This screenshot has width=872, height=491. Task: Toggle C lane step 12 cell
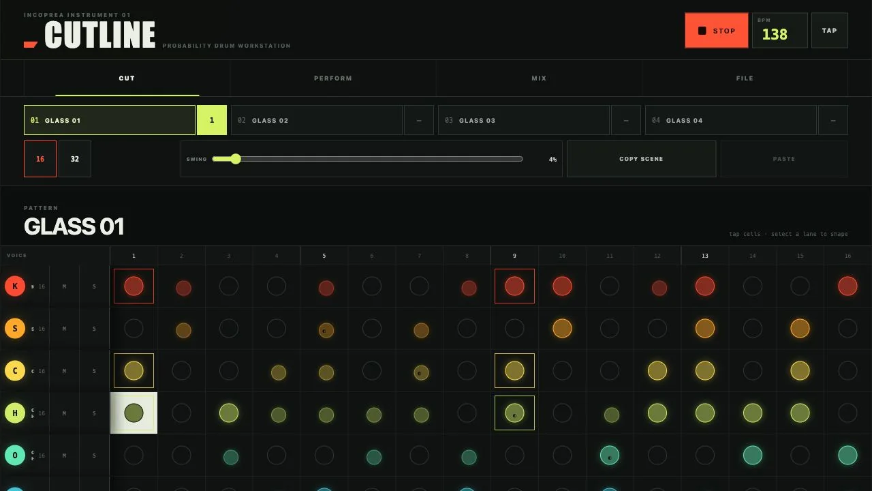(x=657, y=370)
